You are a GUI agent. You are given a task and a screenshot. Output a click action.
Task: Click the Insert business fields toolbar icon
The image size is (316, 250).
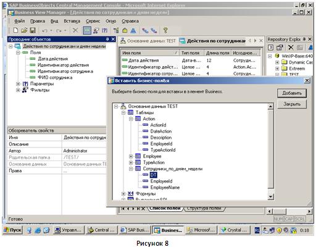(87, 30)
